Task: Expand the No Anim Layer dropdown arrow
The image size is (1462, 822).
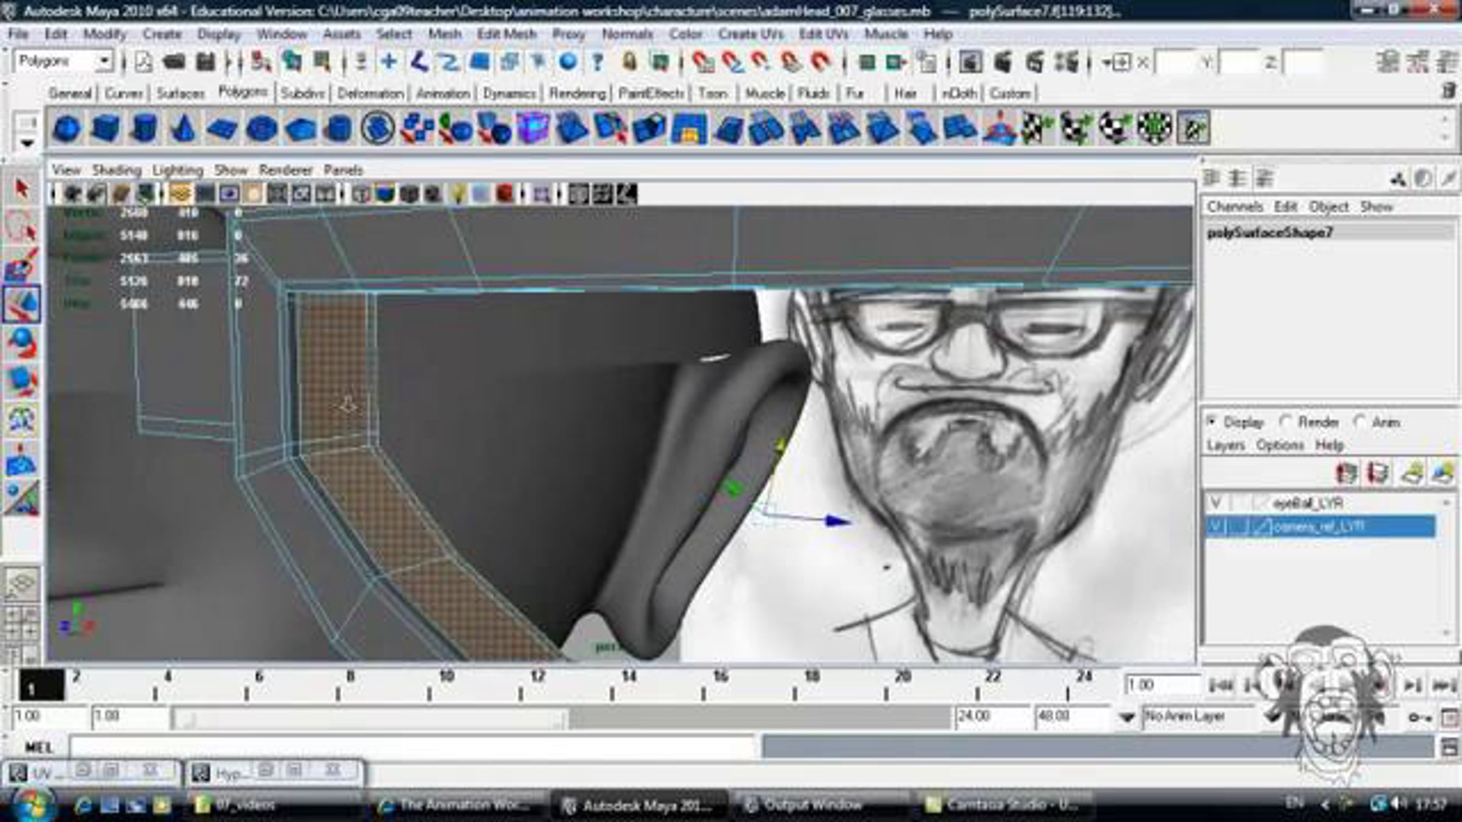Action: click(1127, 717)
